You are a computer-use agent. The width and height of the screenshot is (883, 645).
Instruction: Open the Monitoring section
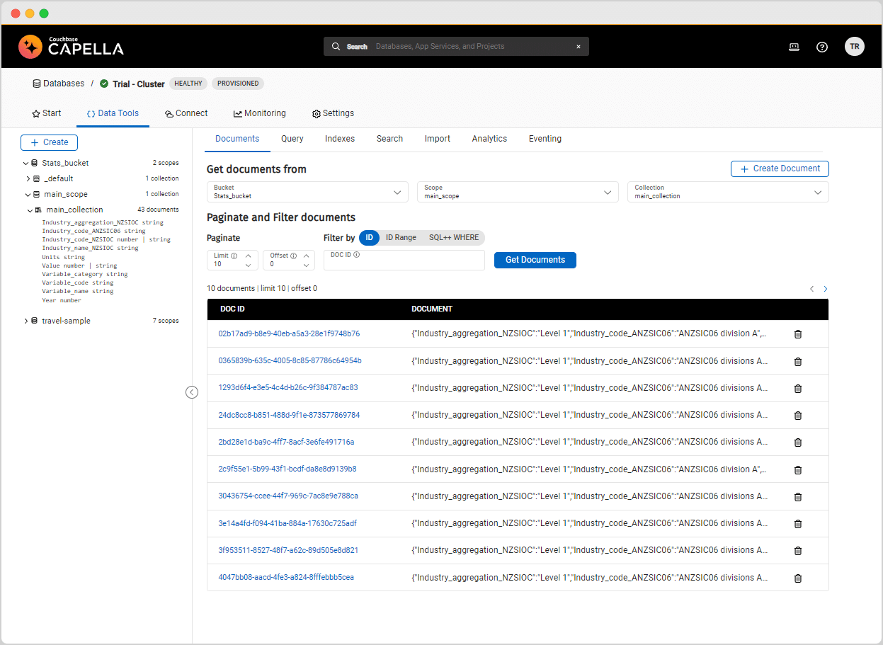(x=260, y=113)
